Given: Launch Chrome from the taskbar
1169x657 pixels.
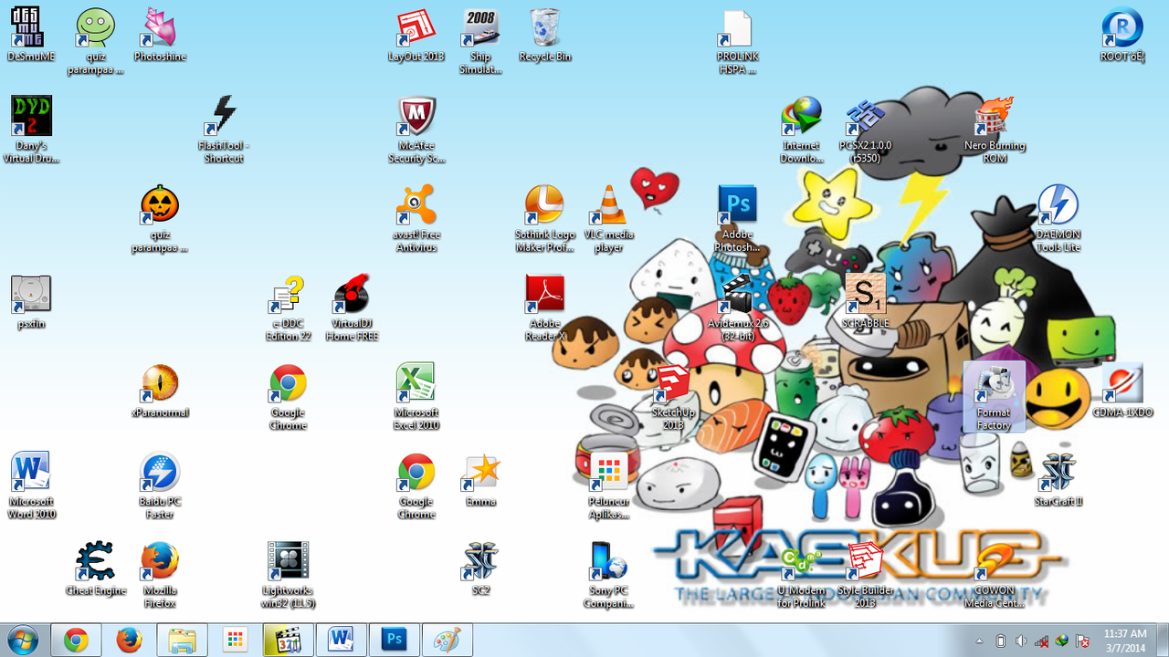Looking at the screenshot, I should pyautogui.click(x=76, y=641).
